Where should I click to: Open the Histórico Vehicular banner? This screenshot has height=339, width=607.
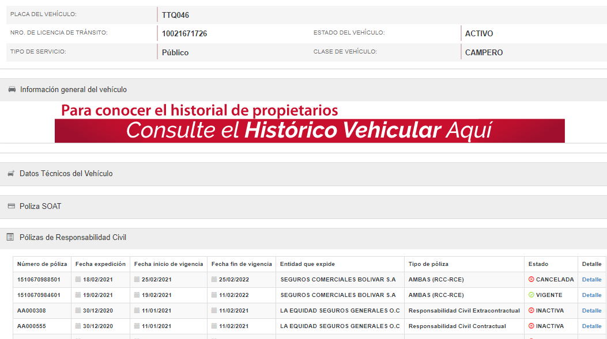pyautogui.click(x=310, y=131)
